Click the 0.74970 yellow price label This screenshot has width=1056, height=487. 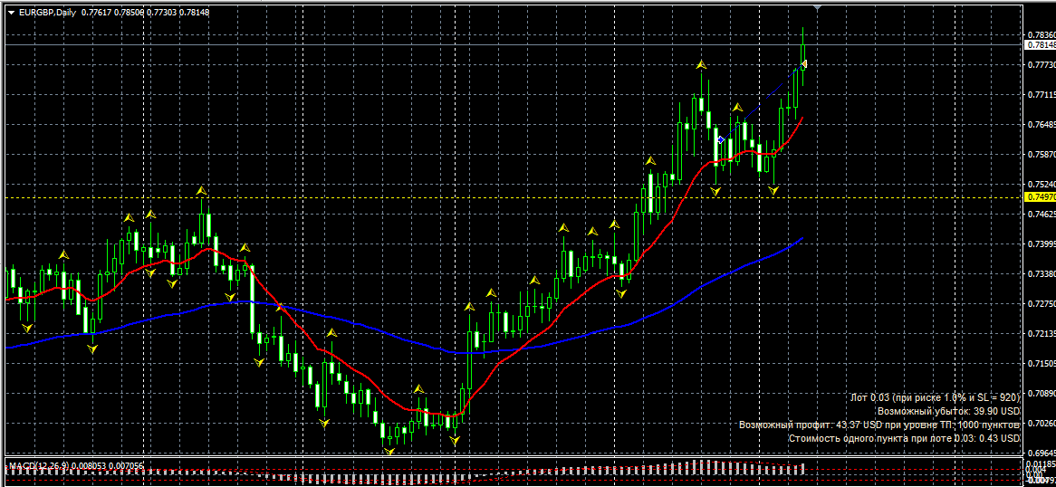(x=1039, y=196)
